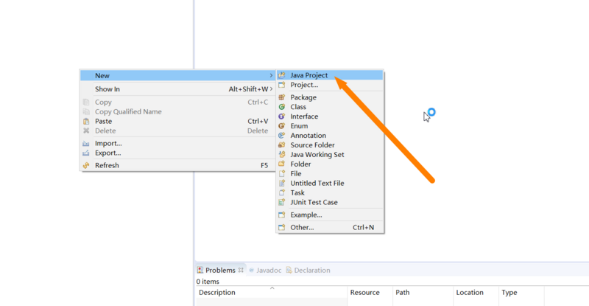
Task: Click the purple Interface icon
Action: 282,117
